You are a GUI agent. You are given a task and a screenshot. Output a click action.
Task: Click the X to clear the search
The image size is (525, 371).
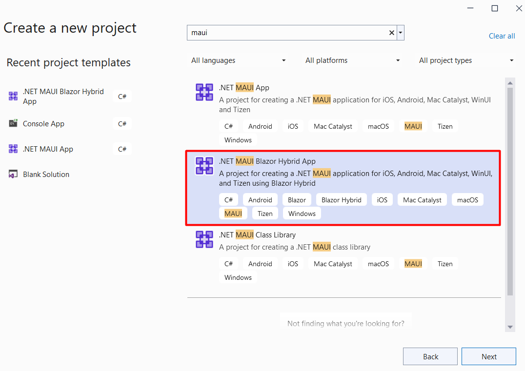click(x=391, y=32)
